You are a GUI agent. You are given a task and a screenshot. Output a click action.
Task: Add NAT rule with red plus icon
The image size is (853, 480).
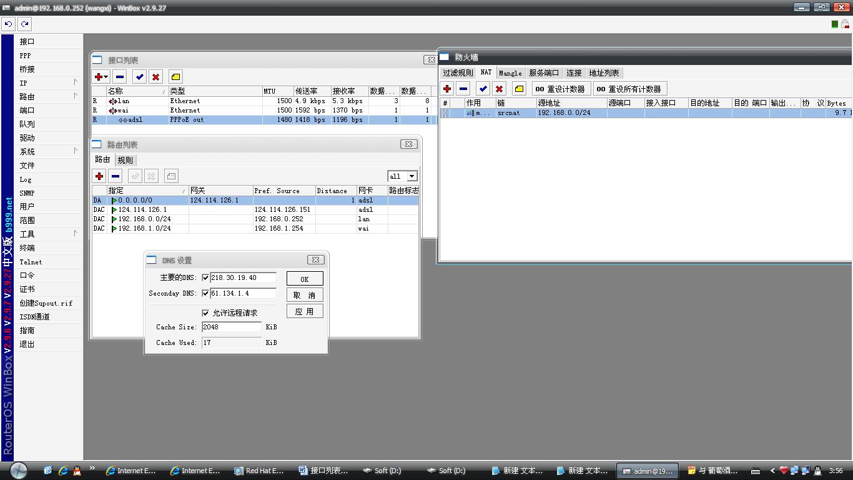click(x=447, y=89)
